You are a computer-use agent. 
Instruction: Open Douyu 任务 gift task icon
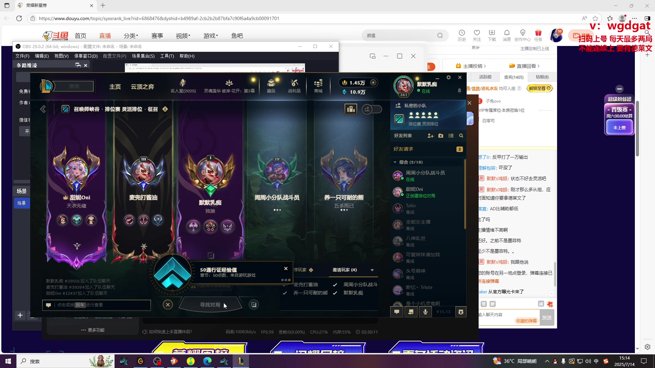[x=538, y=35]
